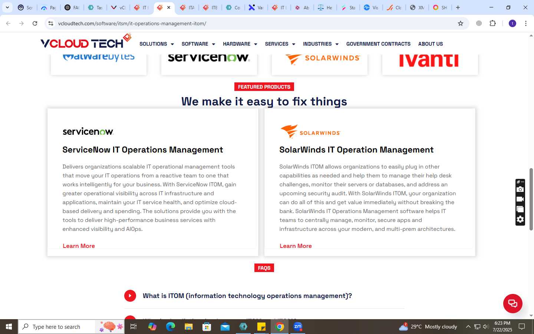The width and height of the screenshot is (534, 334).
Task: Click the gallery stack icon in floating toolbar
Action: pyautogui.click(x=520, y=209)
